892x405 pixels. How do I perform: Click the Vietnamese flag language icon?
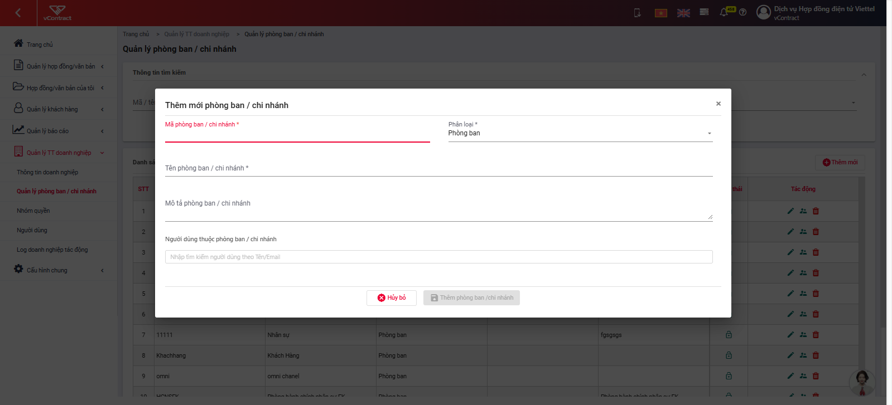[x=661, y=13]
